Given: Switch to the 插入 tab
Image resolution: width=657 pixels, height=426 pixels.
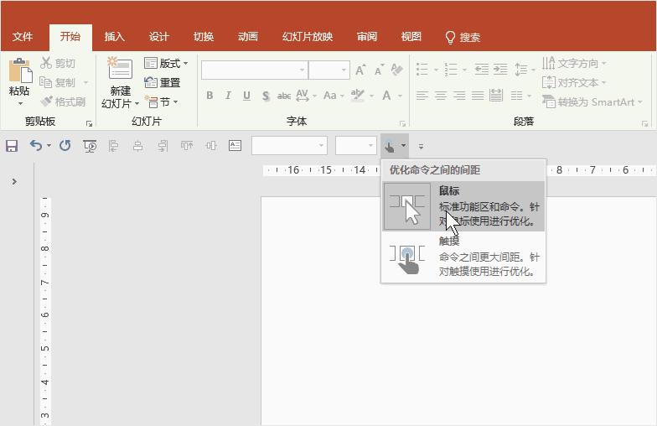Looking at the screenshot, I should pyautogui.click(x=114, y=37).
